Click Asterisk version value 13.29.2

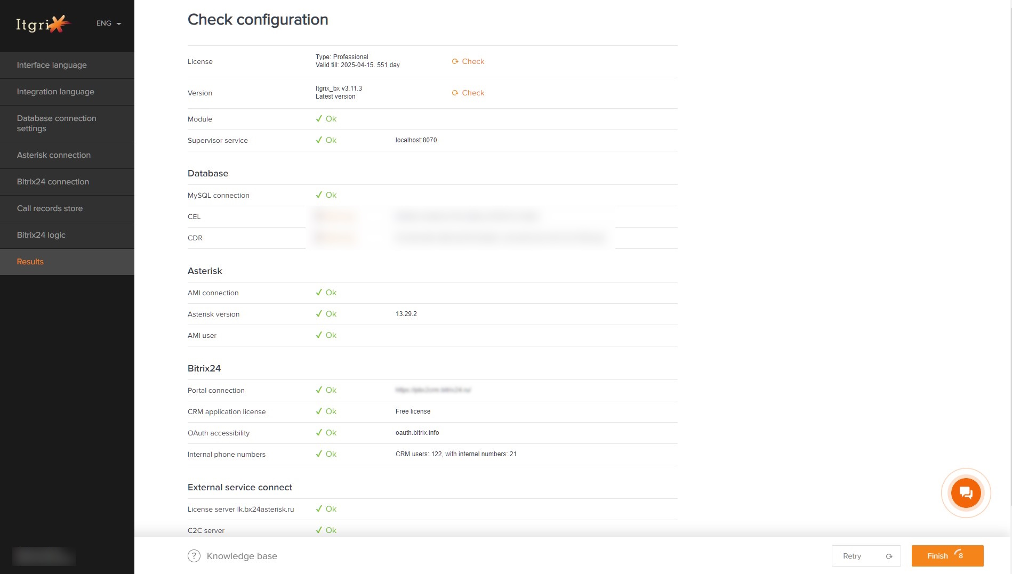(x=406, y=314)
